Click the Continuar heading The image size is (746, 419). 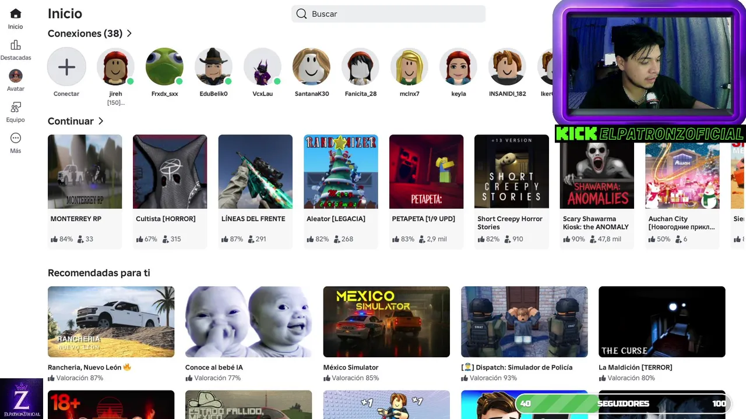tap(71, 121)
